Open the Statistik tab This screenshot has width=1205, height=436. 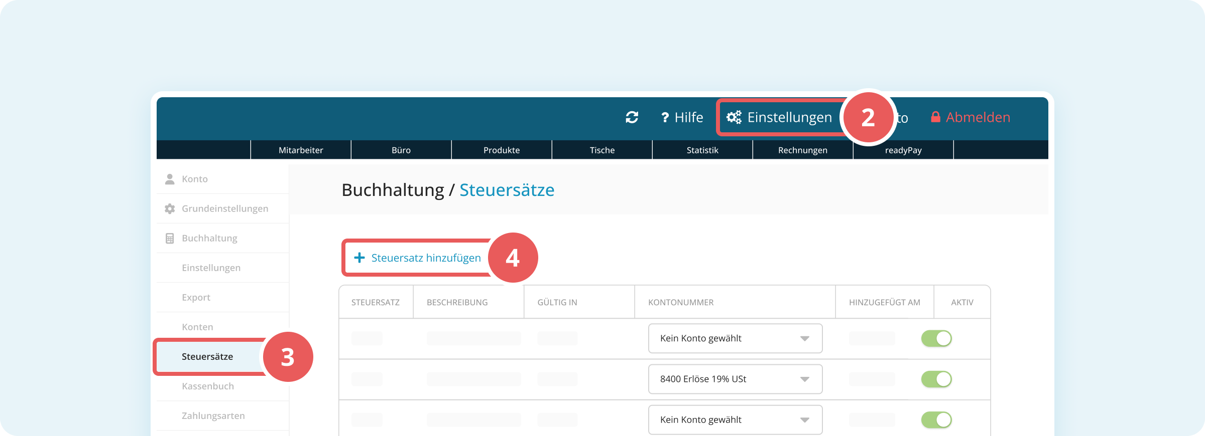[x=702, y=150]
